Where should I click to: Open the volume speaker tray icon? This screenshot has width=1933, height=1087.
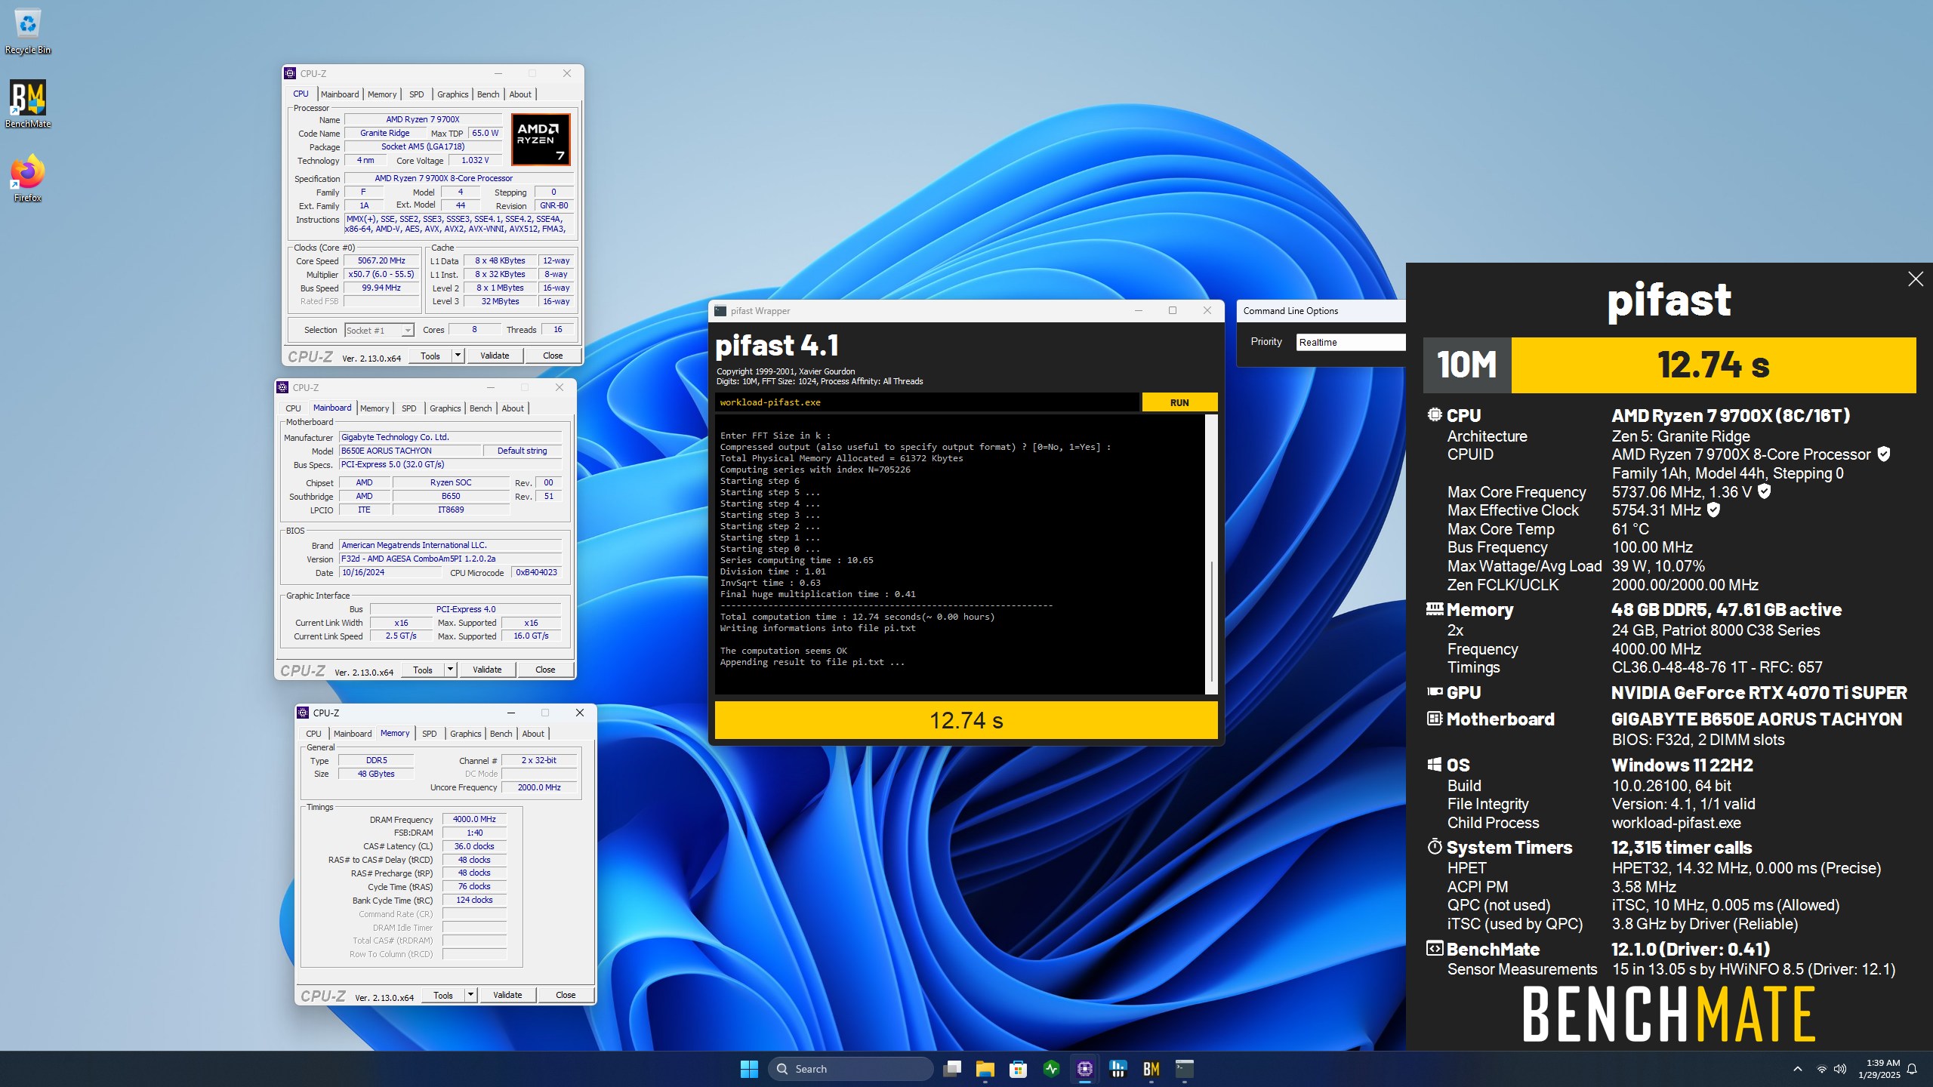click(1840, 1069)
